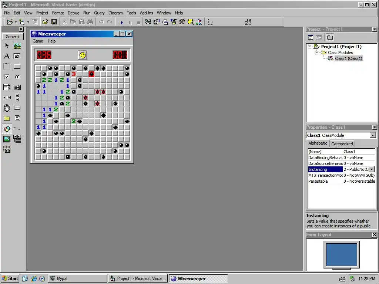Open the Properties Window toolbar icon

[x=157, y=22]
